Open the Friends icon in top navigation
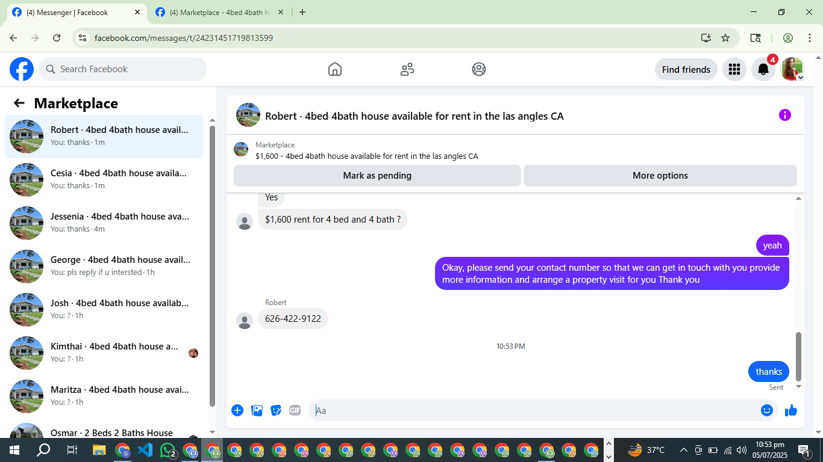823x462 pixels. click(x=407, y=69)
